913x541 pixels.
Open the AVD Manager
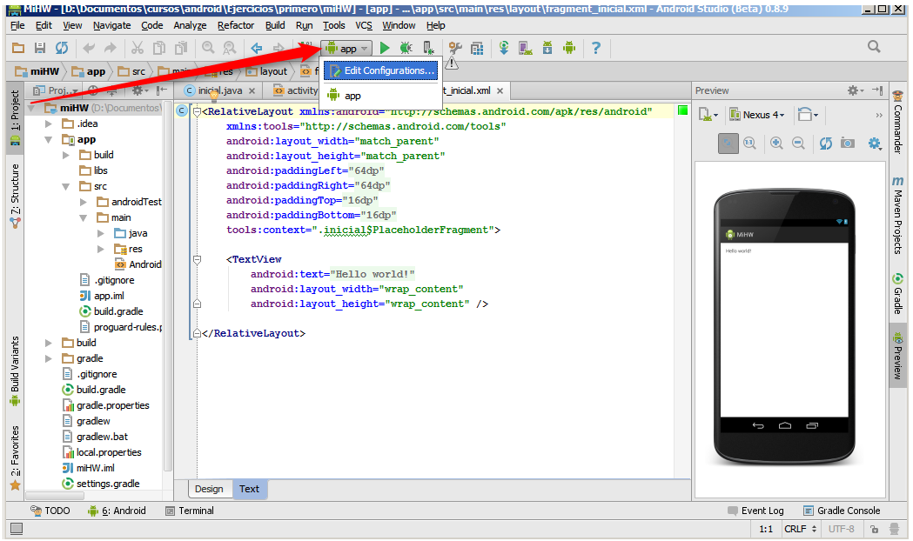pos(524,48)
